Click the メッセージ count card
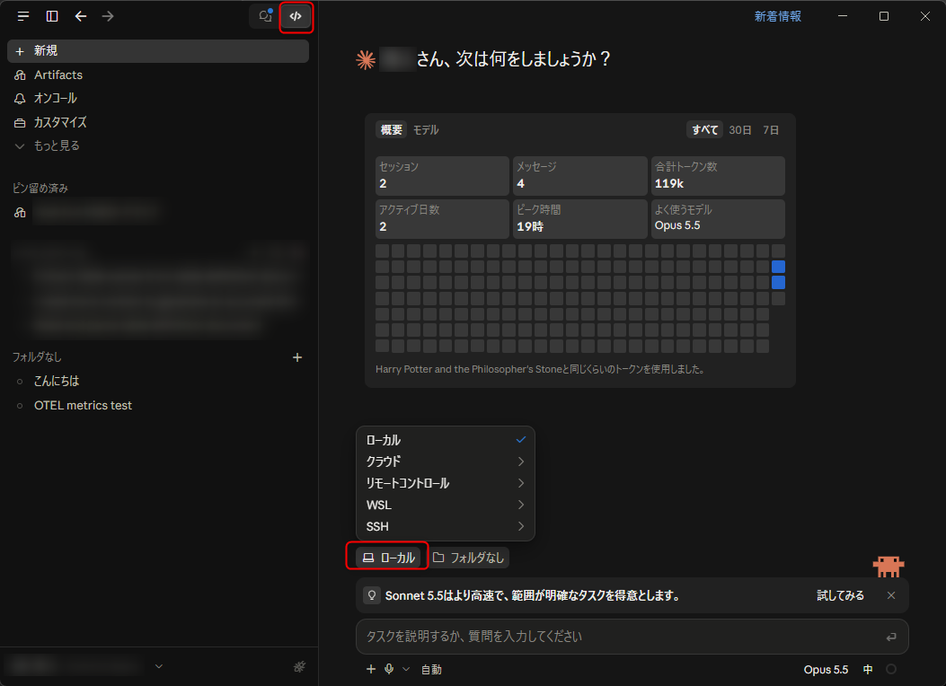Screen dimensions: 946x686 click(579, 176)
